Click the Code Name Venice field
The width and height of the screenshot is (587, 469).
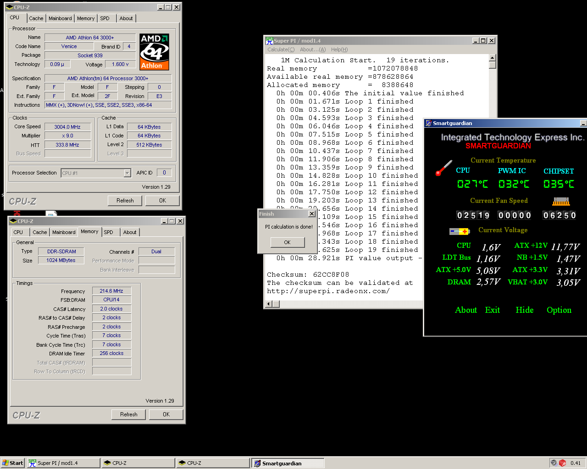(x=69, y=46)
